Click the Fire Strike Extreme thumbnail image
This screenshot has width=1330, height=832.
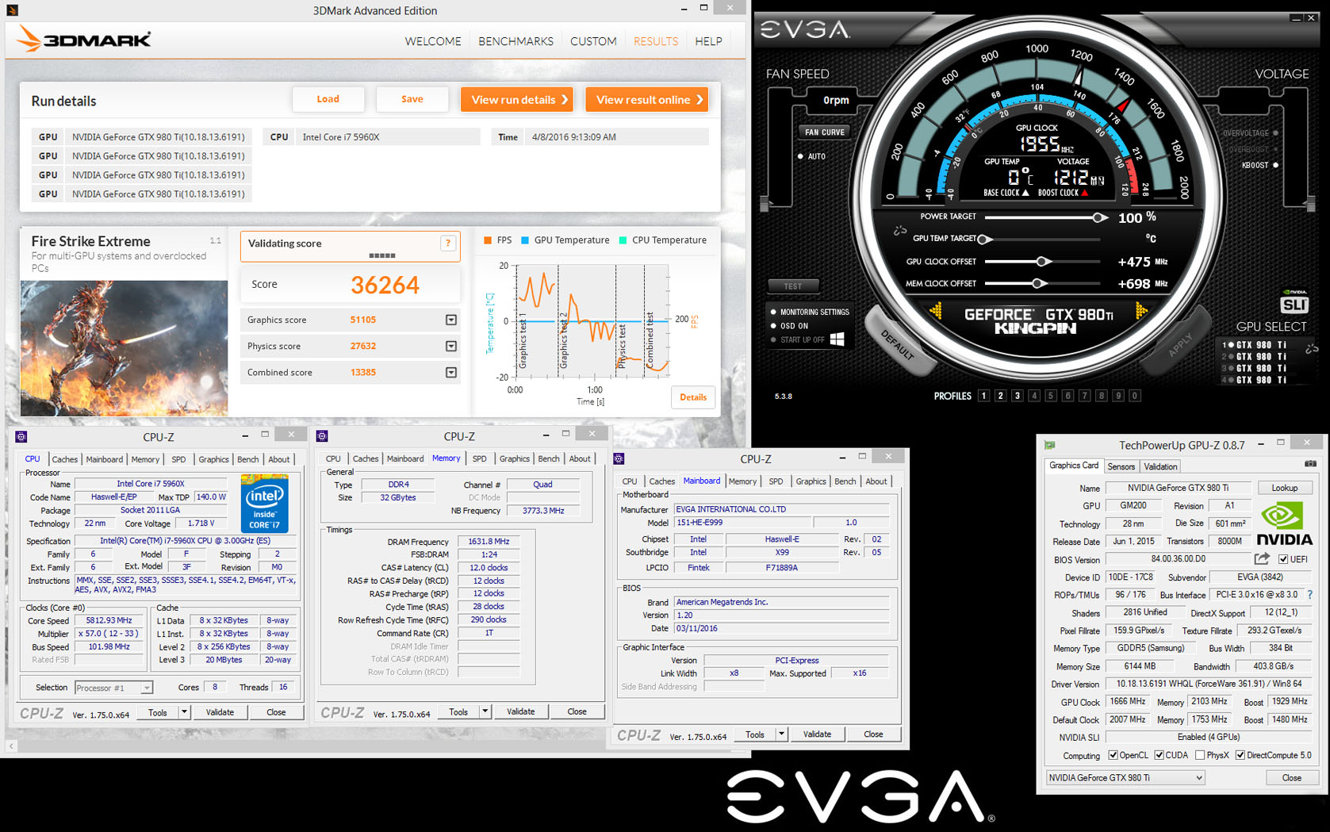[x=124, y=347]
